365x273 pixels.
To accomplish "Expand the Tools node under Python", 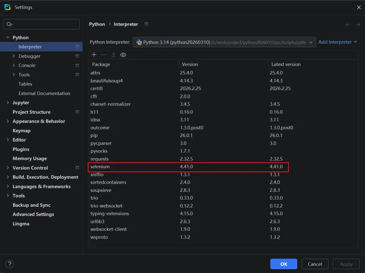I will click(x=14, y=74).
